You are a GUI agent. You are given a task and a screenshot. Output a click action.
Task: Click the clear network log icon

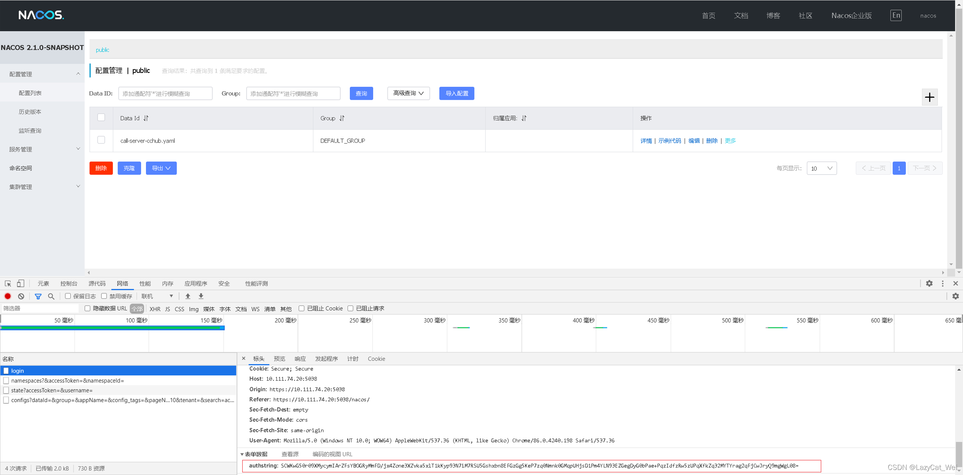(x=21, y=296)
